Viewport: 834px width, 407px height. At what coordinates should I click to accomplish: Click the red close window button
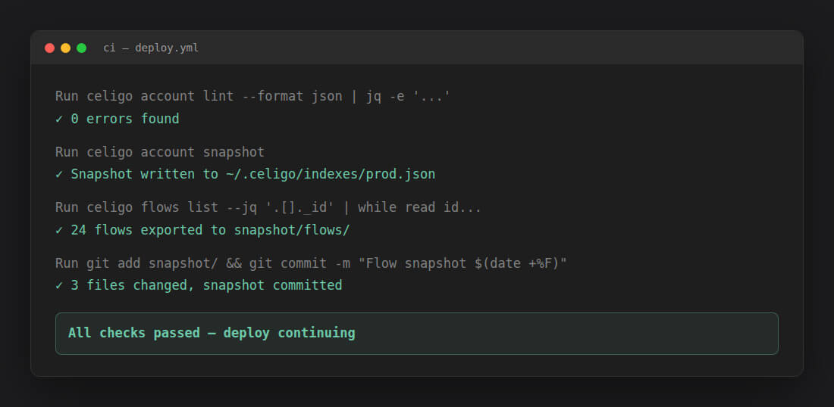pyautogui.click(x=49, y=48)
